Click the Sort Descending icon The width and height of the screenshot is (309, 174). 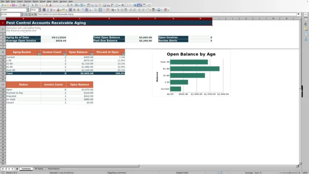tap(96, 5)
